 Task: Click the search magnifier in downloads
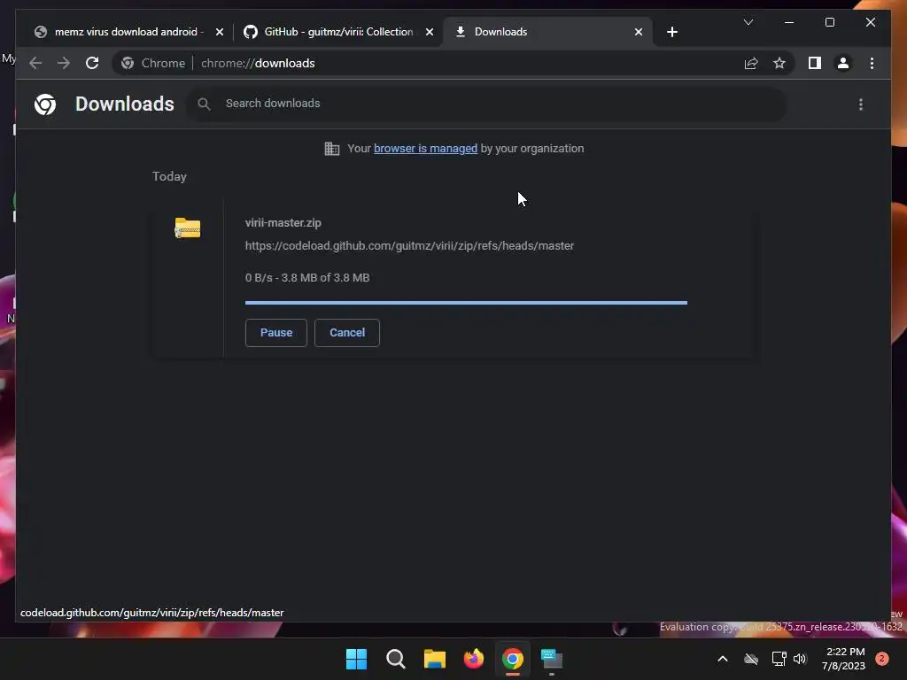point(204,104)
